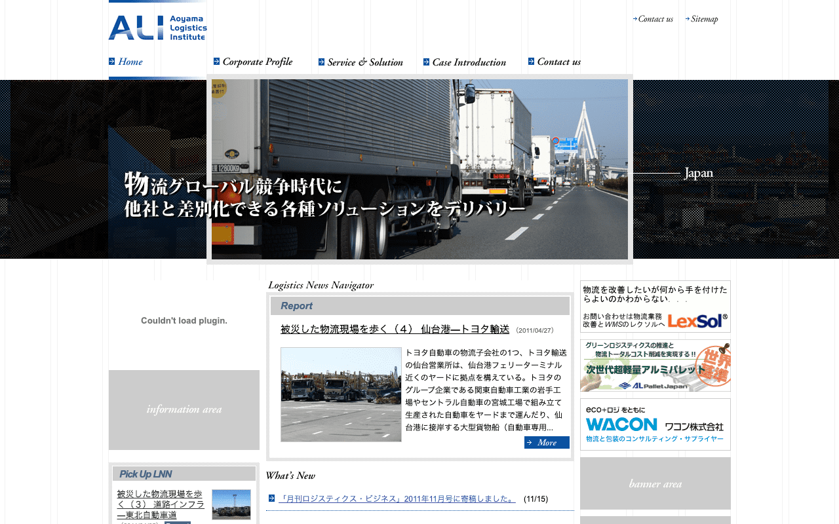Open the What's New November 2011 article link
839x524 pixels.
tap(397, 499)
